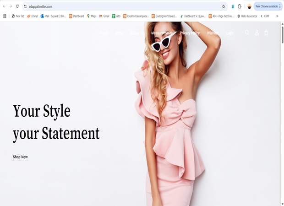
Task: Go to the Privacy Policy page
Action: pos(190,33)
